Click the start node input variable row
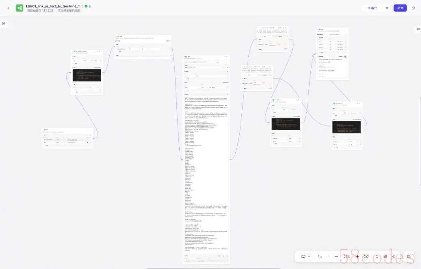Image resolution: width=421 pixels, height=269 pixels. point(67,140)
